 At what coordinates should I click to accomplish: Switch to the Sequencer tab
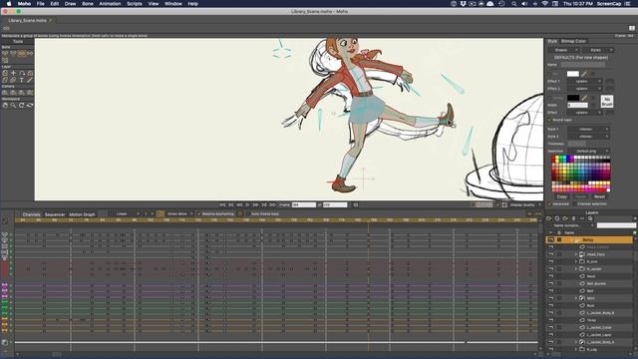pos(55,214)
